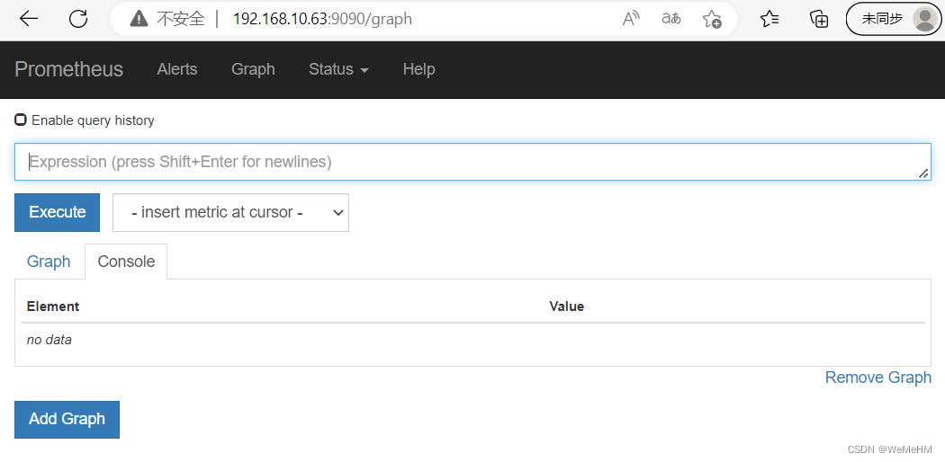Screen dimensions: 945x462
Task: Open Alerts in the navigation bar
Action: tap(177, 69)
